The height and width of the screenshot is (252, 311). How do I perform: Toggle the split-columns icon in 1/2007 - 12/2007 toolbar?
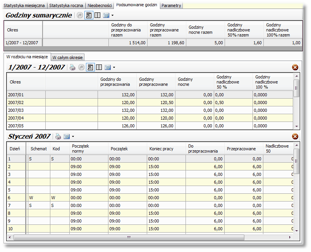[x=99, y=68]
